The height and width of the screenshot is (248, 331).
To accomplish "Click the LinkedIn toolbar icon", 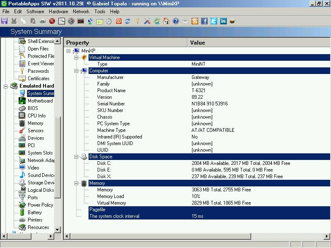I will click(223, 21).
